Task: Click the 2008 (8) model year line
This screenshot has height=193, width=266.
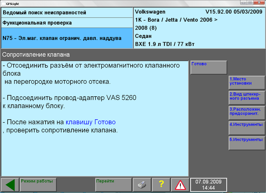Action: pos(146,28)
